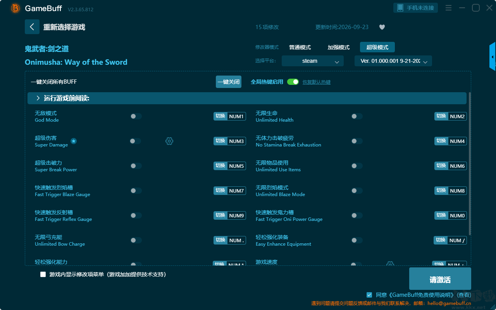
Task: Disable the 全局热键启用 green toggle
Action: pos(293,82)
